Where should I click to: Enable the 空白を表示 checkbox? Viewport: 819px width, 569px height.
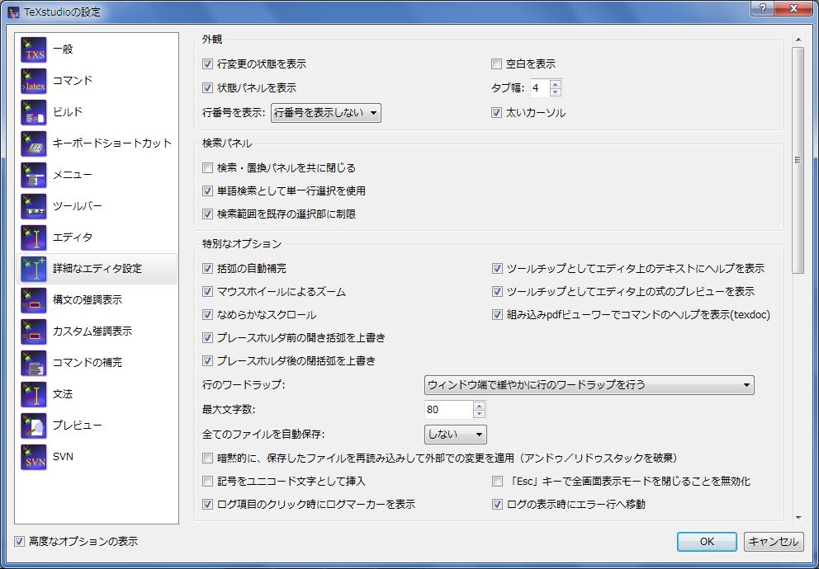[x=497, y=63]
